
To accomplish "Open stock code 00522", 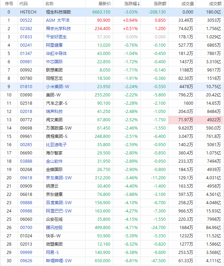I will point(26,20).
